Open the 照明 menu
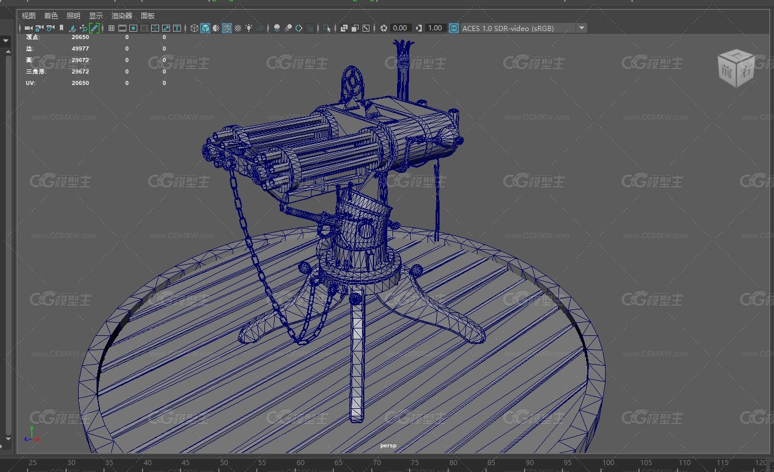774x472 pixels. coord(74,16)
